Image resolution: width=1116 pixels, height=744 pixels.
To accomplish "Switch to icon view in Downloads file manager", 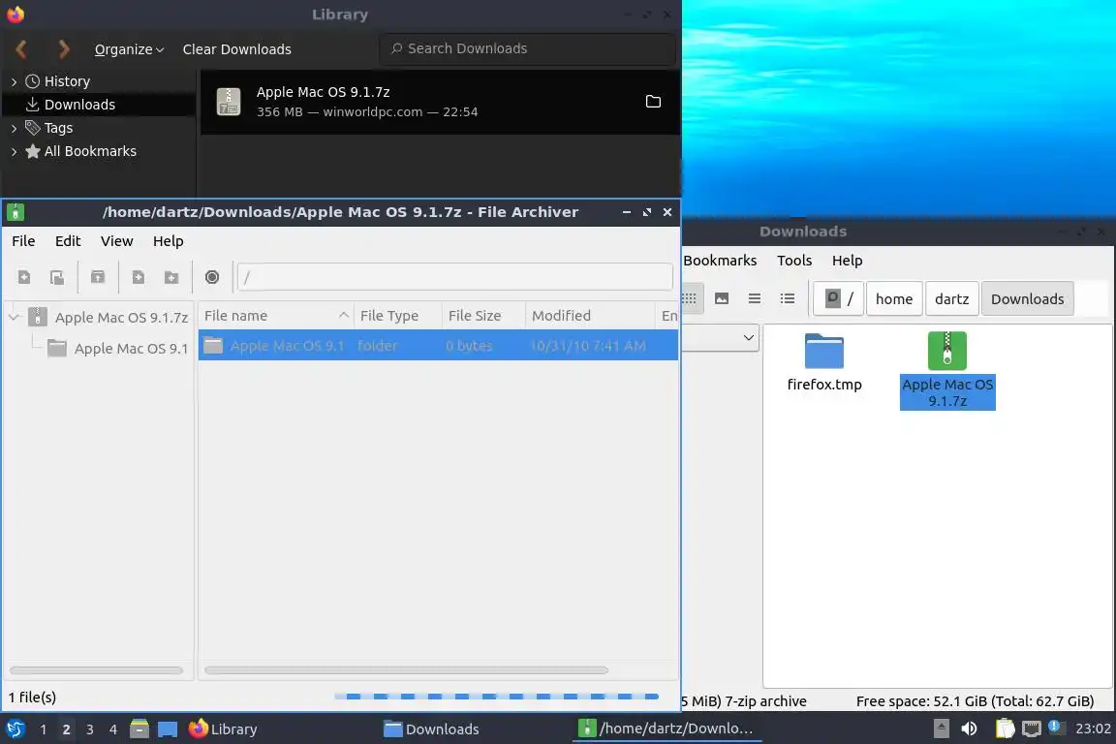I will tap(689, 298).
